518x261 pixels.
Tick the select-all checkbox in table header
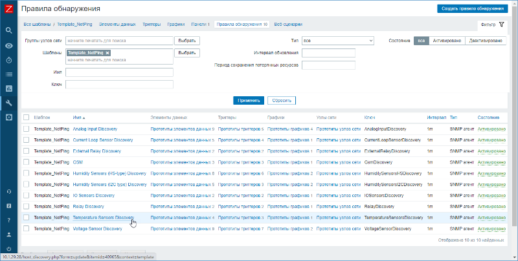pos(26,118)
